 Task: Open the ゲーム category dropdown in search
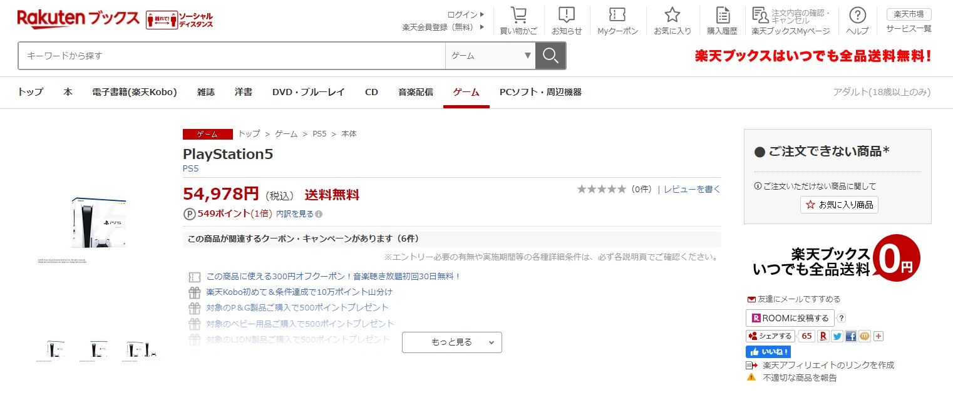[x=490, y=56]
